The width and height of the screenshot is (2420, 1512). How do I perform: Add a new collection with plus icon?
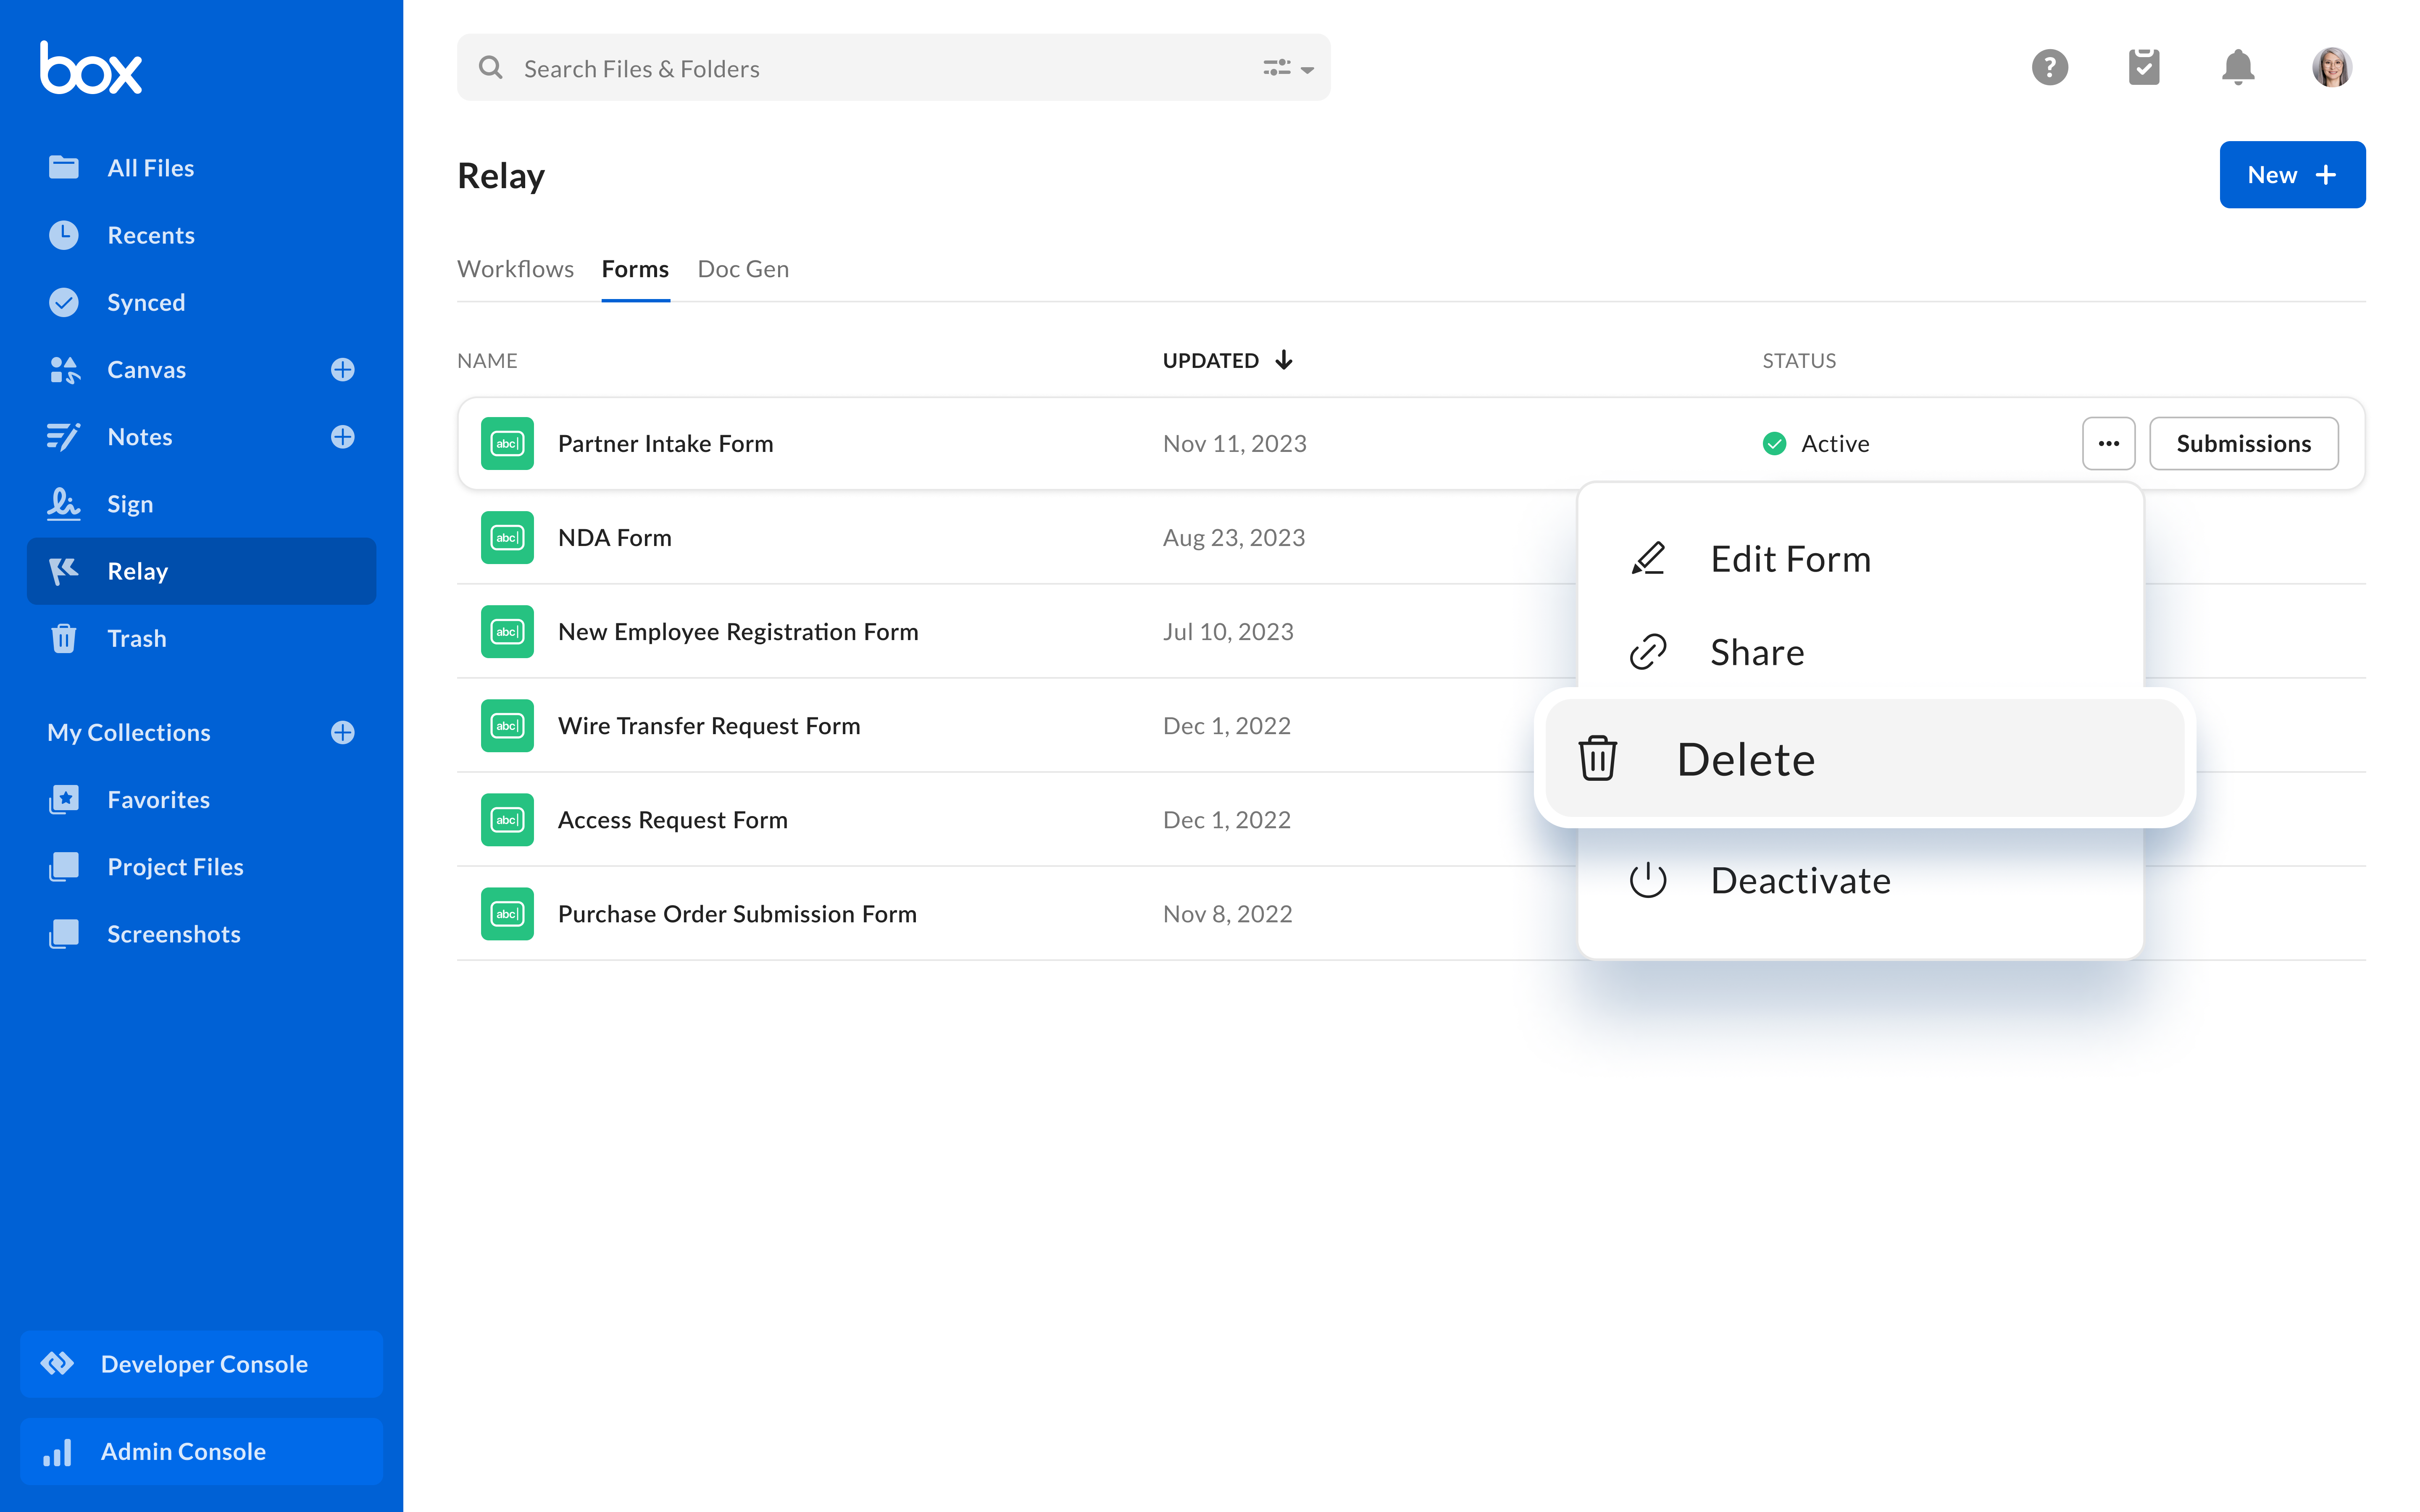pos(343,732)
